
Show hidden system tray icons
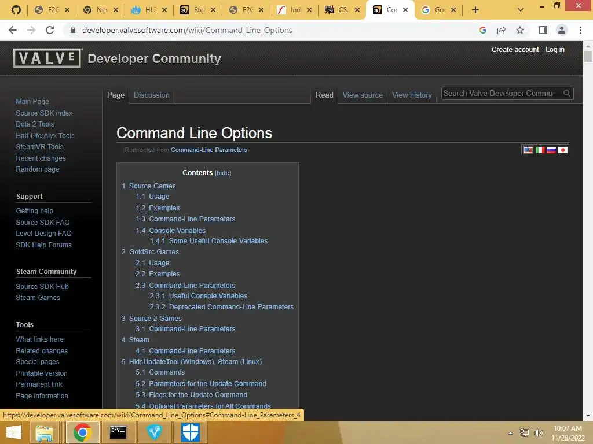coord(511,433)
